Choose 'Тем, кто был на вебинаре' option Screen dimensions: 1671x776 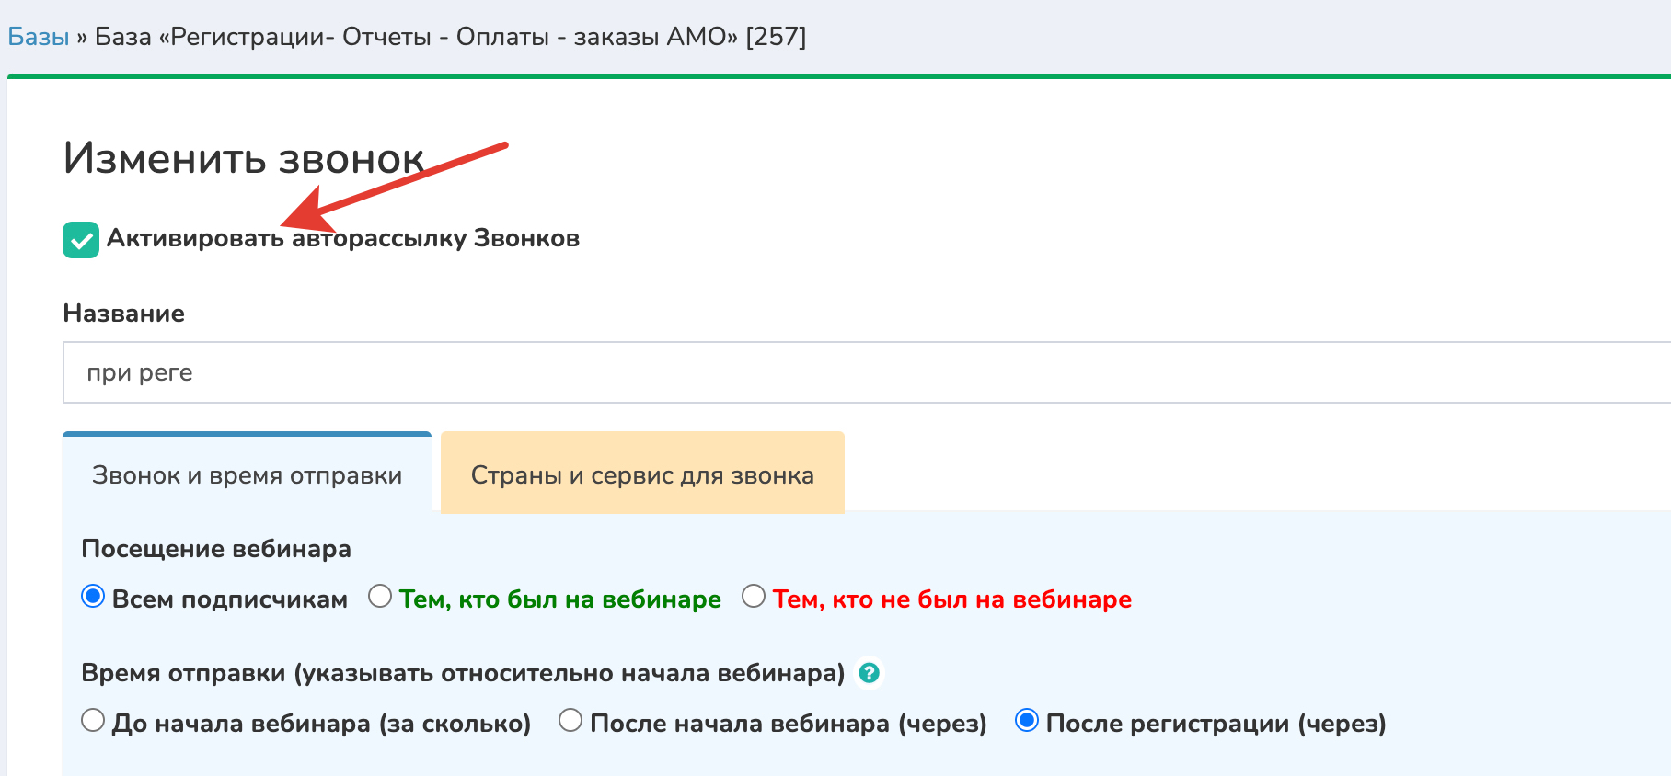380,597
